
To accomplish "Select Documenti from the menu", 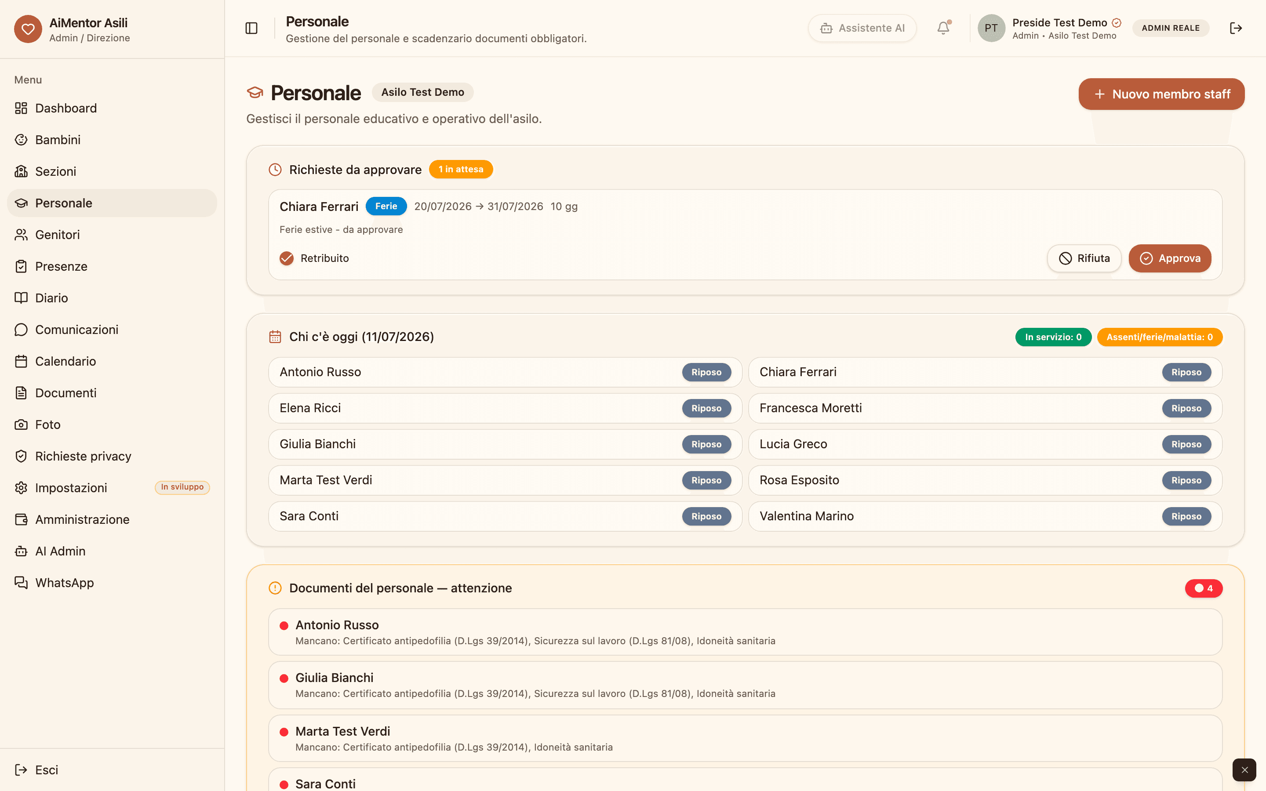I will click(x=112, y=393).
